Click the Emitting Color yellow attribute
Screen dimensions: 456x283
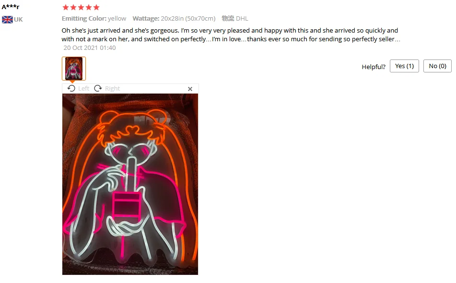coord(94,19)
